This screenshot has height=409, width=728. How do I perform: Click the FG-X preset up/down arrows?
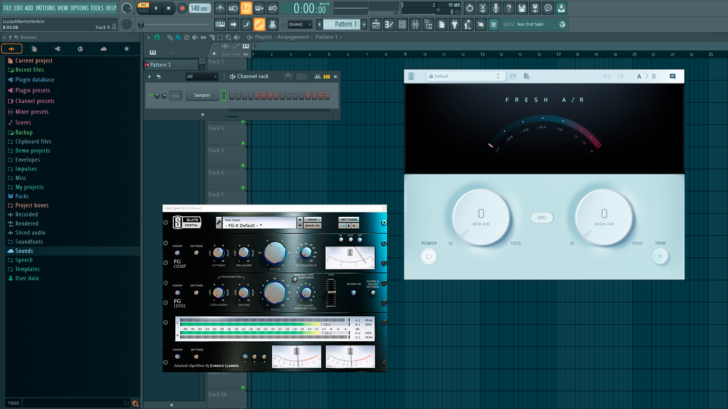click(300, 223)
